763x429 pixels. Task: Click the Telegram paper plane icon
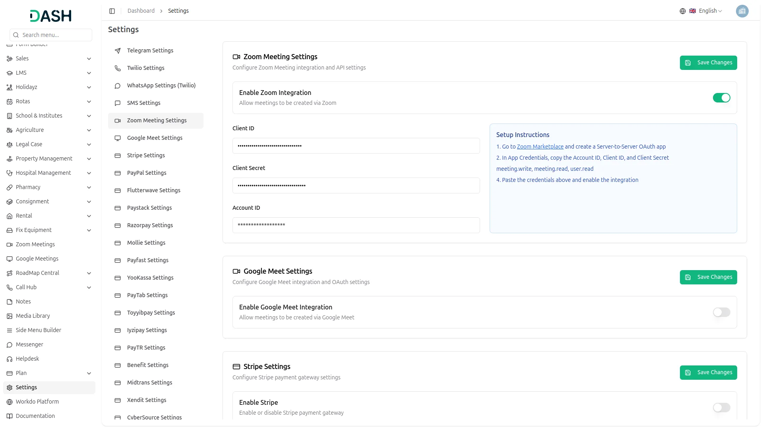118,51
